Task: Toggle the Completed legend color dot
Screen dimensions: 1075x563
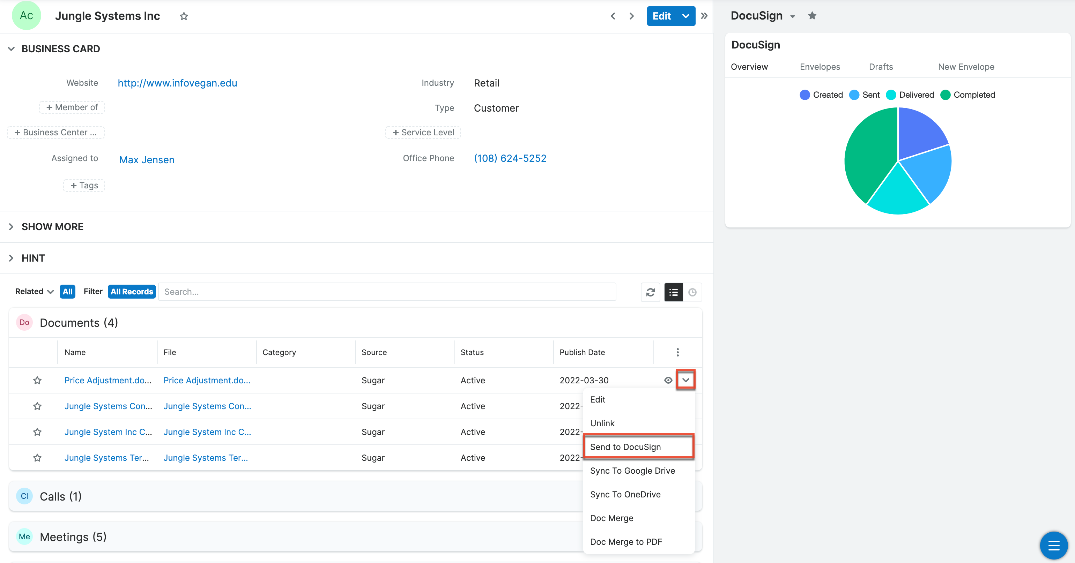Action: coord(945,95)
